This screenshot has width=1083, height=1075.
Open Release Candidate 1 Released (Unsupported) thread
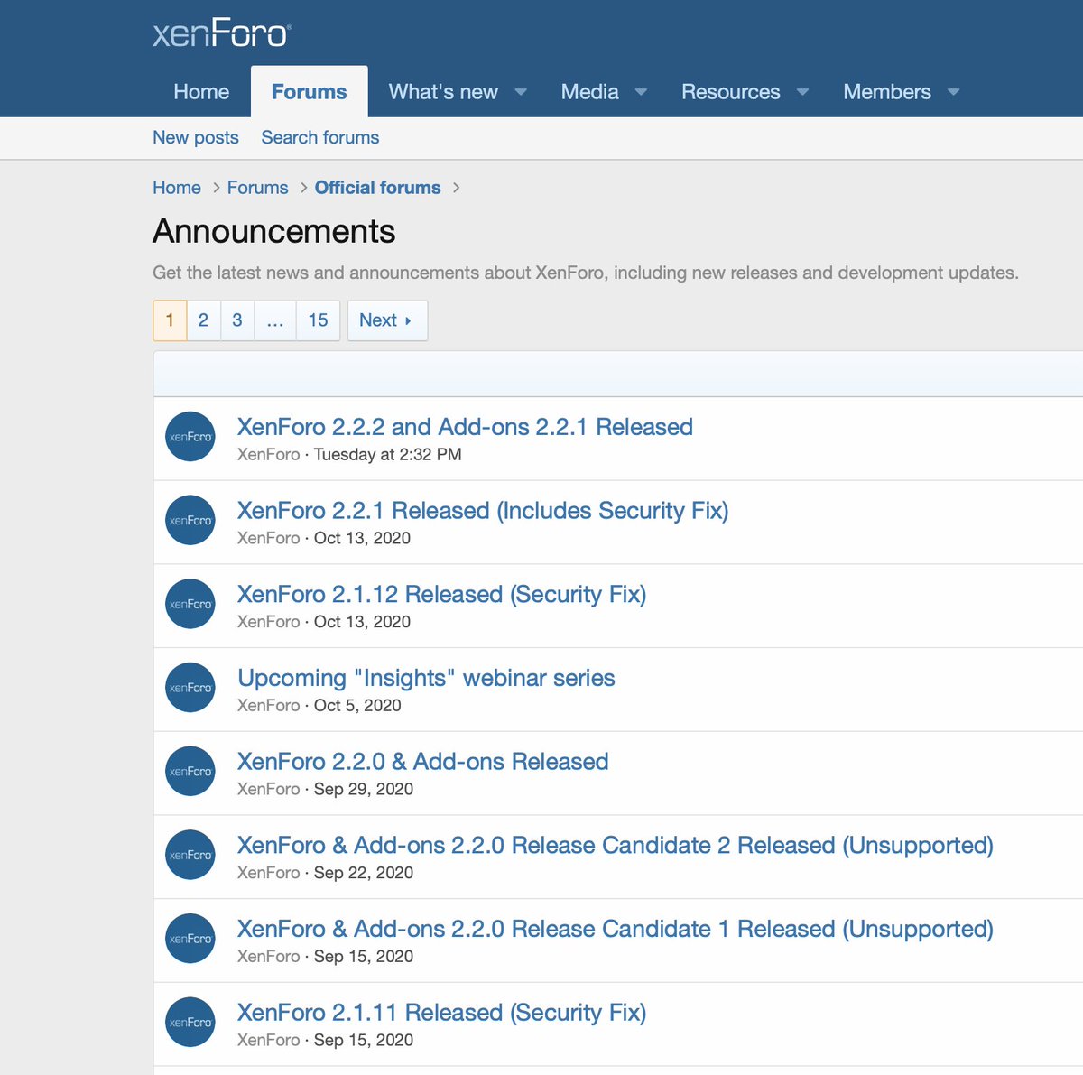(616, 929)
